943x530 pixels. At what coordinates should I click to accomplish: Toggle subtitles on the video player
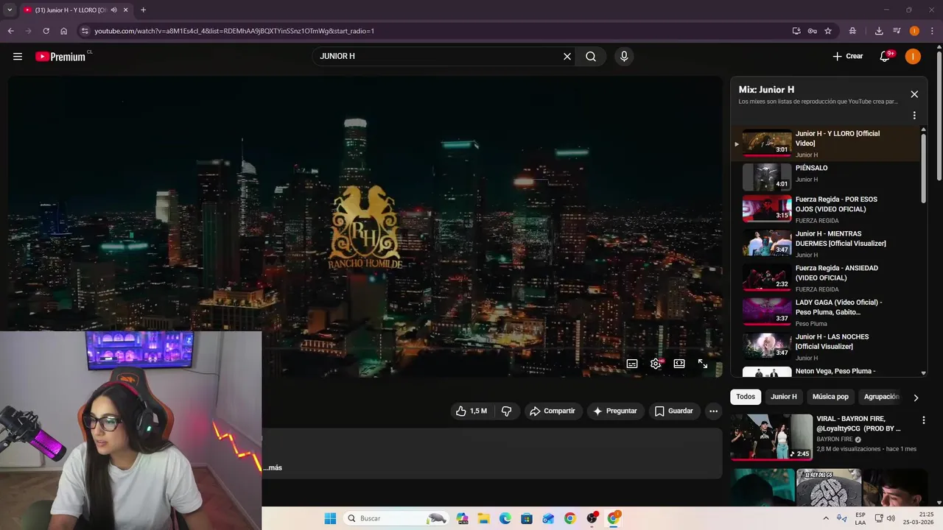tap(632, 364)
